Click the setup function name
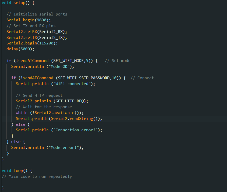Screen dimensions: 227x192 pyautogui.click(x=19, y=3)
